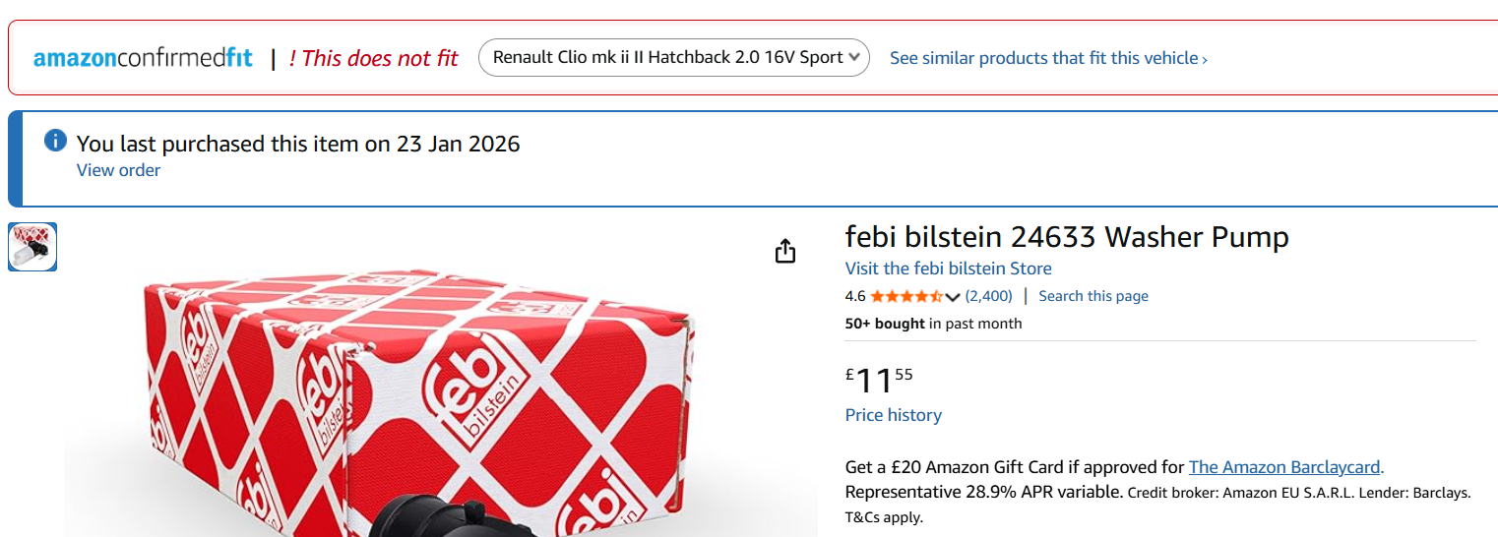Click the Amazon Confirmed Fit logo

(x=143, y=58)
